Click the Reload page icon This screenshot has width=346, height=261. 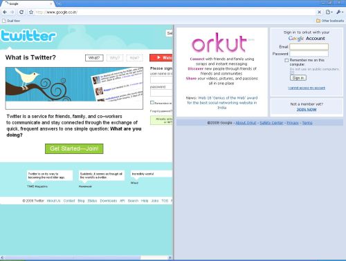(21, 12)
